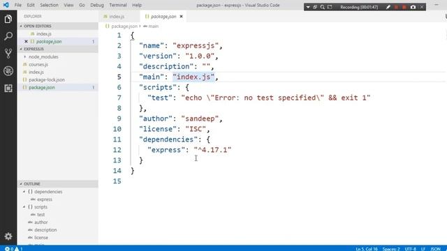This screenshot has width=447, height=251.
Task: Take a screenshot with camera icon
Action: (x=413, y=7)
